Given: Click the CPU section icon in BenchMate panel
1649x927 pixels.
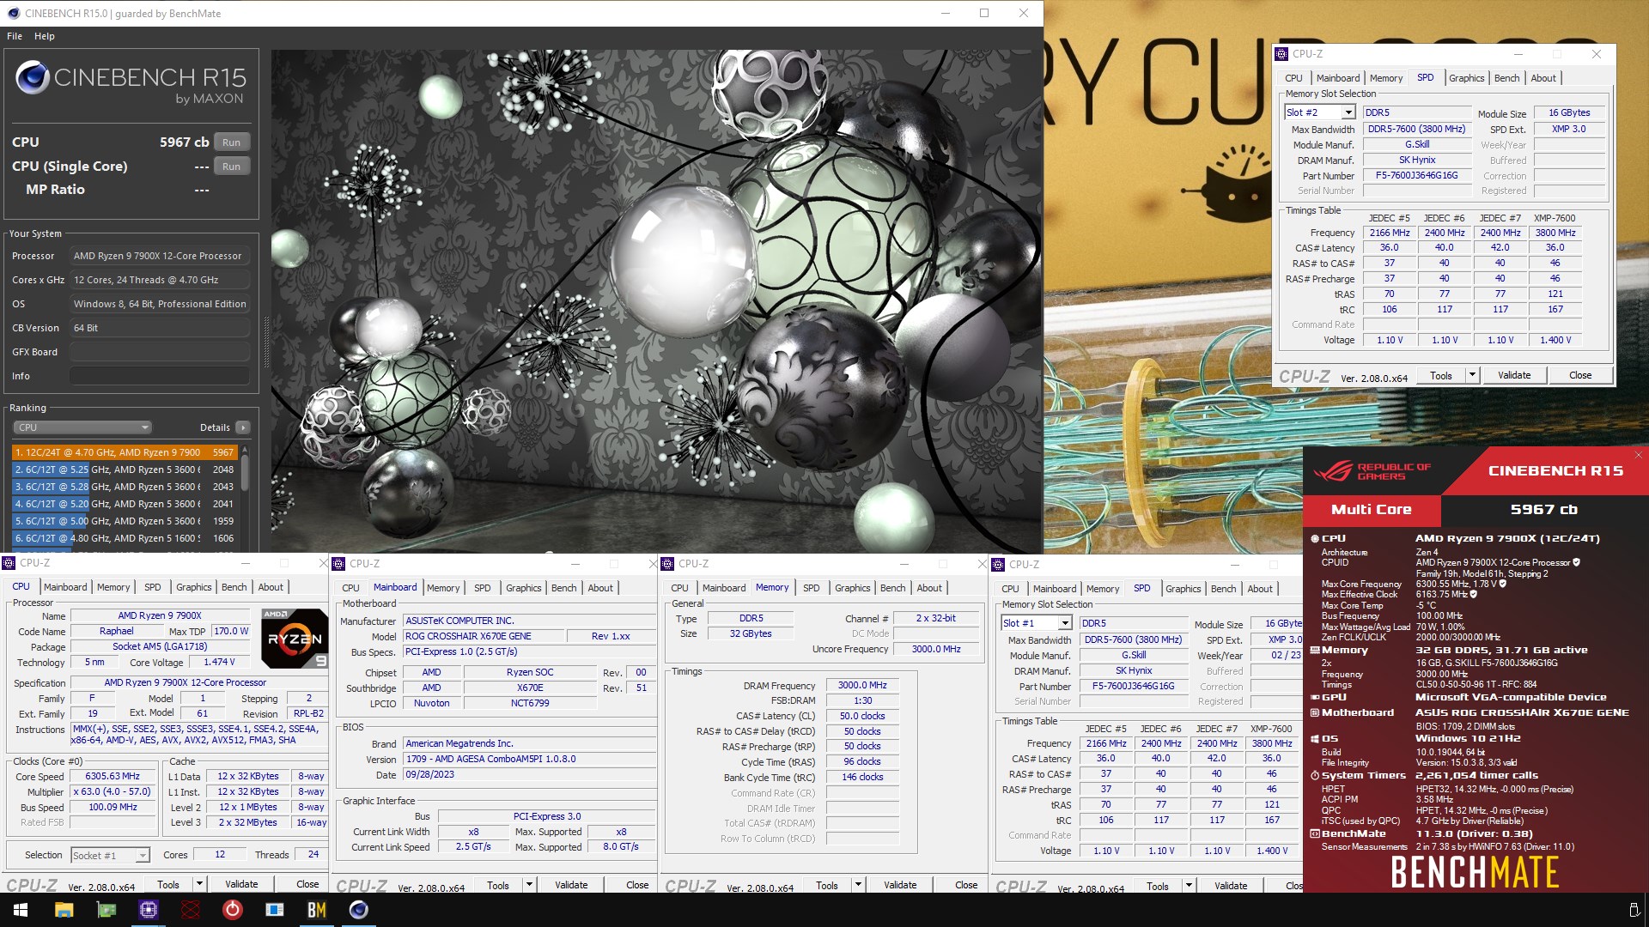Looking at the screenshot, I should pyautogui.click(x=1314, y=539).
